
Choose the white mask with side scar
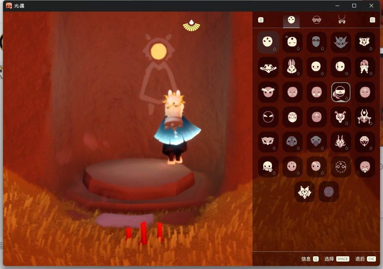click(340, 67)
